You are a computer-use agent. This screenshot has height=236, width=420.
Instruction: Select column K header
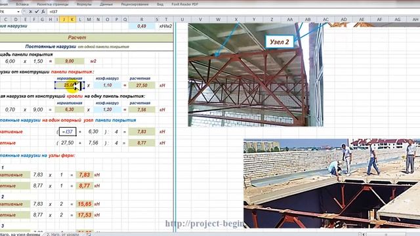[x=72, y=19]
